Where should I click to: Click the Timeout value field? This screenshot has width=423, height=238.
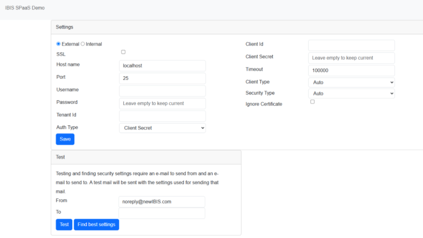351,71
